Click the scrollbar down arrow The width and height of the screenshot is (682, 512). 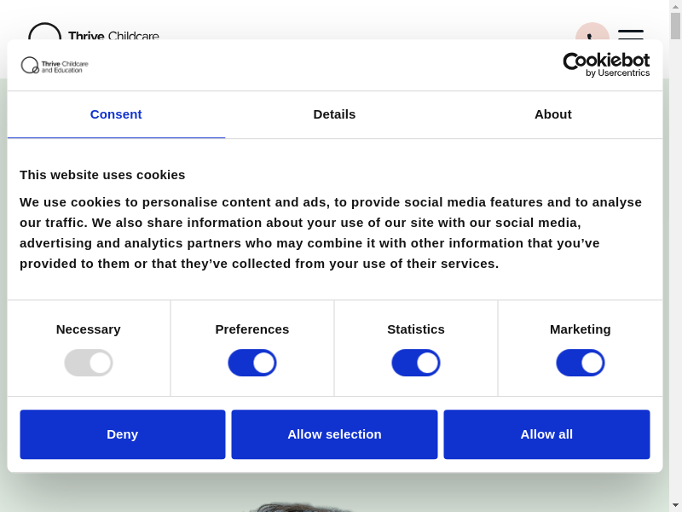click(x=675, y=505)
